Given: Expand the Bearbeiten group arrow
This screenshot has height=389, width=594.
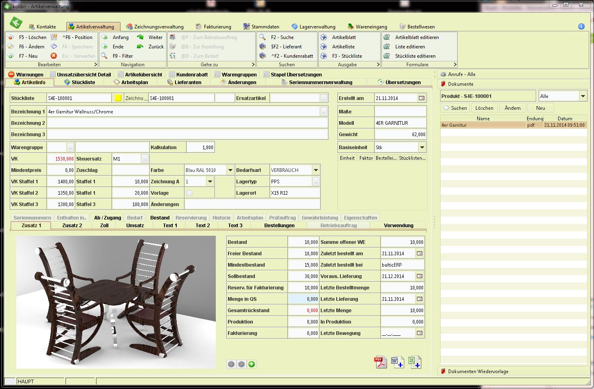Looking at the screenshot, I should coord(96,65).
